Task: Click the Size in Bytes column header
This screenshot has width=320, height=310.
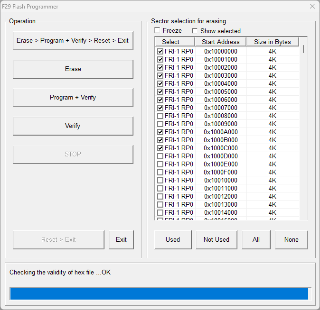Action: (273, 42)
